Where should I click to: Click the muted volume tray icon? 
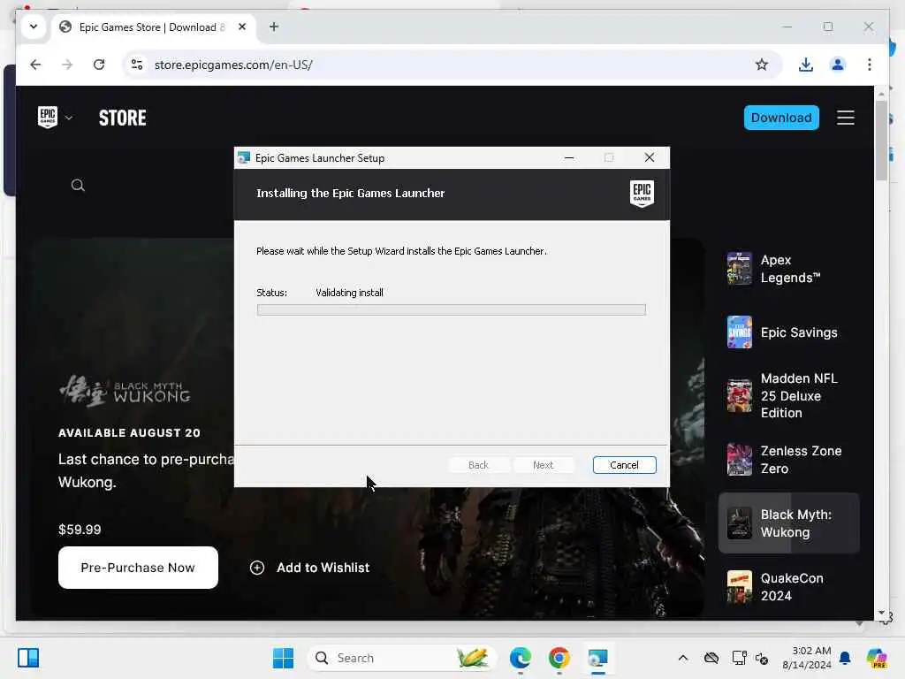762,658
